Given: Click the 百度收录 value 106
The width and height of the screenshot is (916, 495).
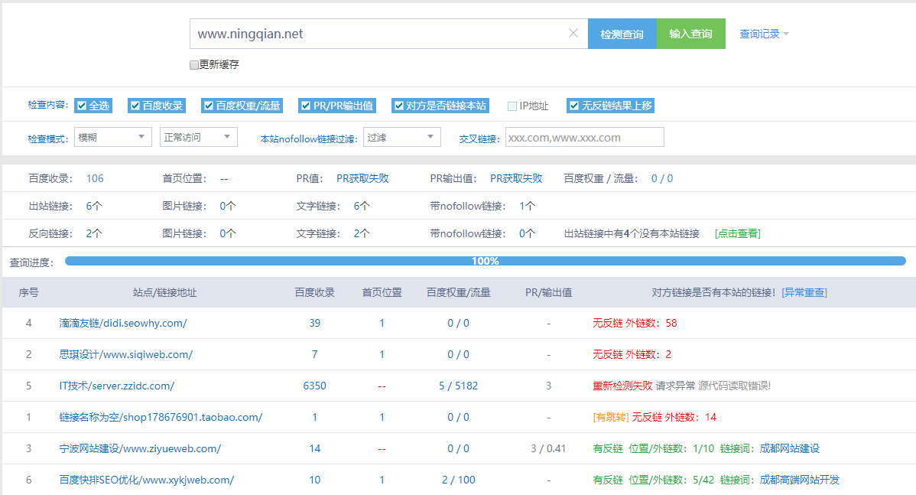Looking at the screenshot, I should coord(95,178).
